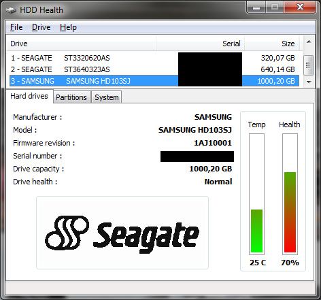The width and height of the screenshot is (321, 300).
Task: Click the Seagate logo image
Action: point(122,233)
